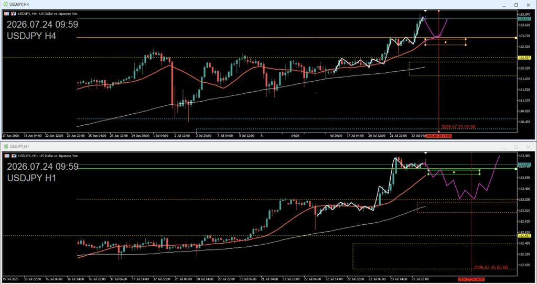Grab the chart shift triangle in the H1 chart

pos(425,153)
